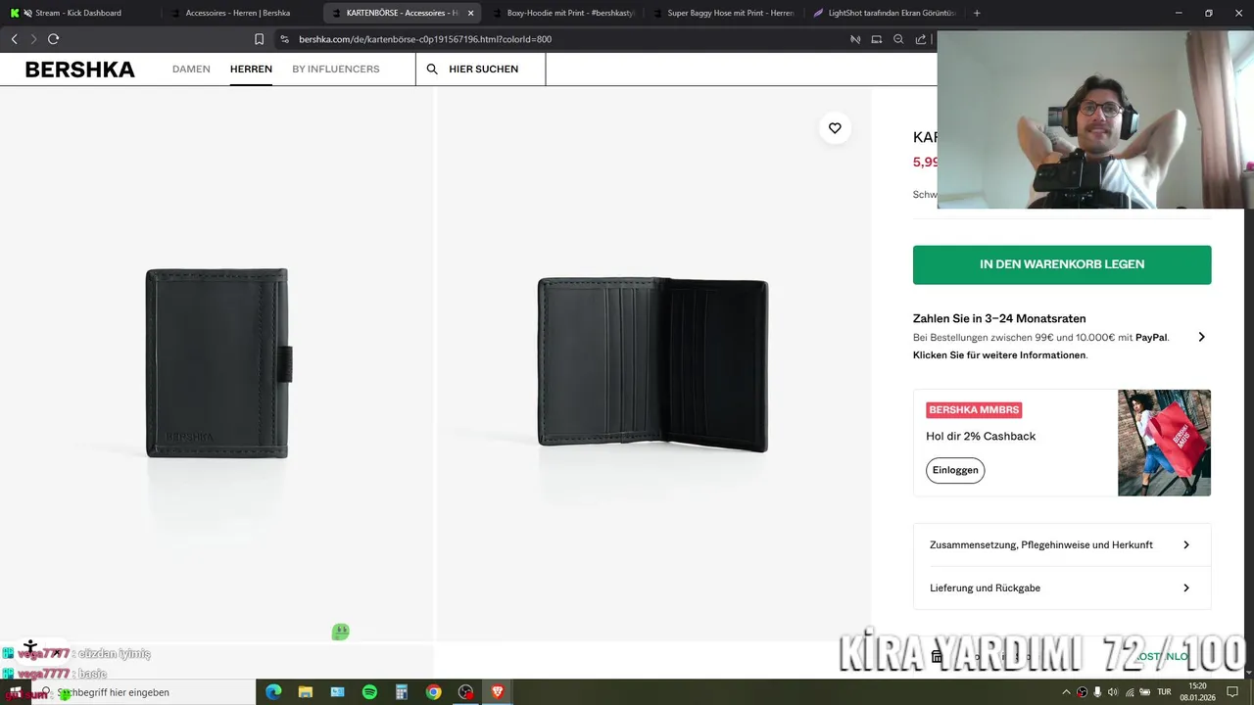1254x705 pixels.
Task: Bookmark this page via bookmark icon
Action: (260, 39)
